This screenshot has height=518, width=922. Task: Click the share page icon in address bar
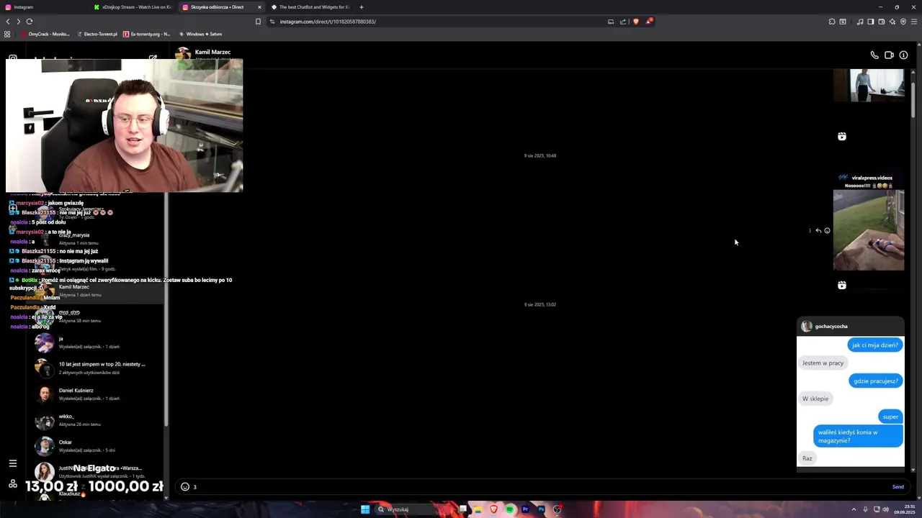623,22
